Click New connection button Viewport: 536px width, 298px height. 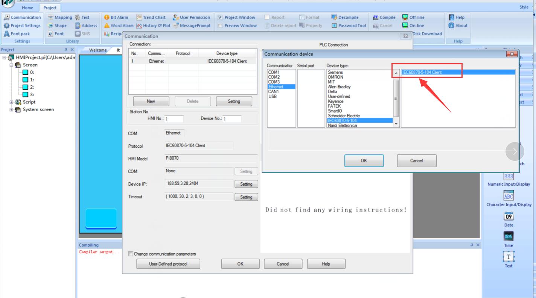click(x=151, y=101)
